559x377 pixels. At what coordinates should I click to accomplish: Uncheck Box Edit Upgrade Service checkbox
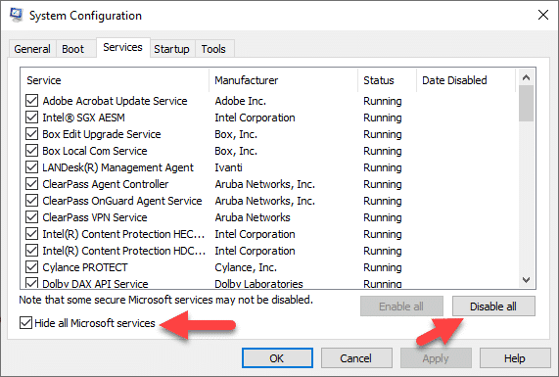point(31,134)
